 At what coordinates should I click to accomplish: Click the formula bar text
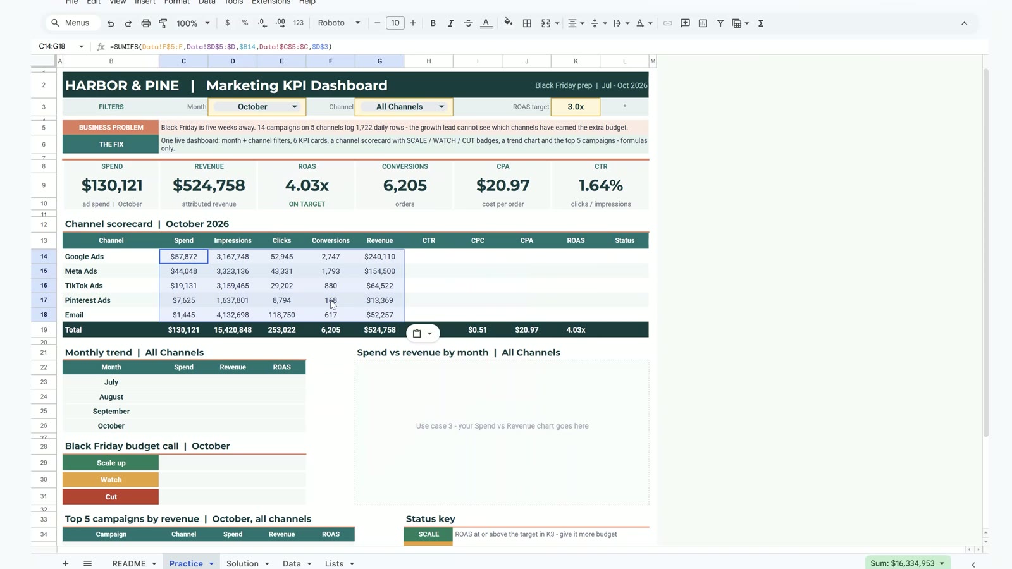(x=221, y=47)
